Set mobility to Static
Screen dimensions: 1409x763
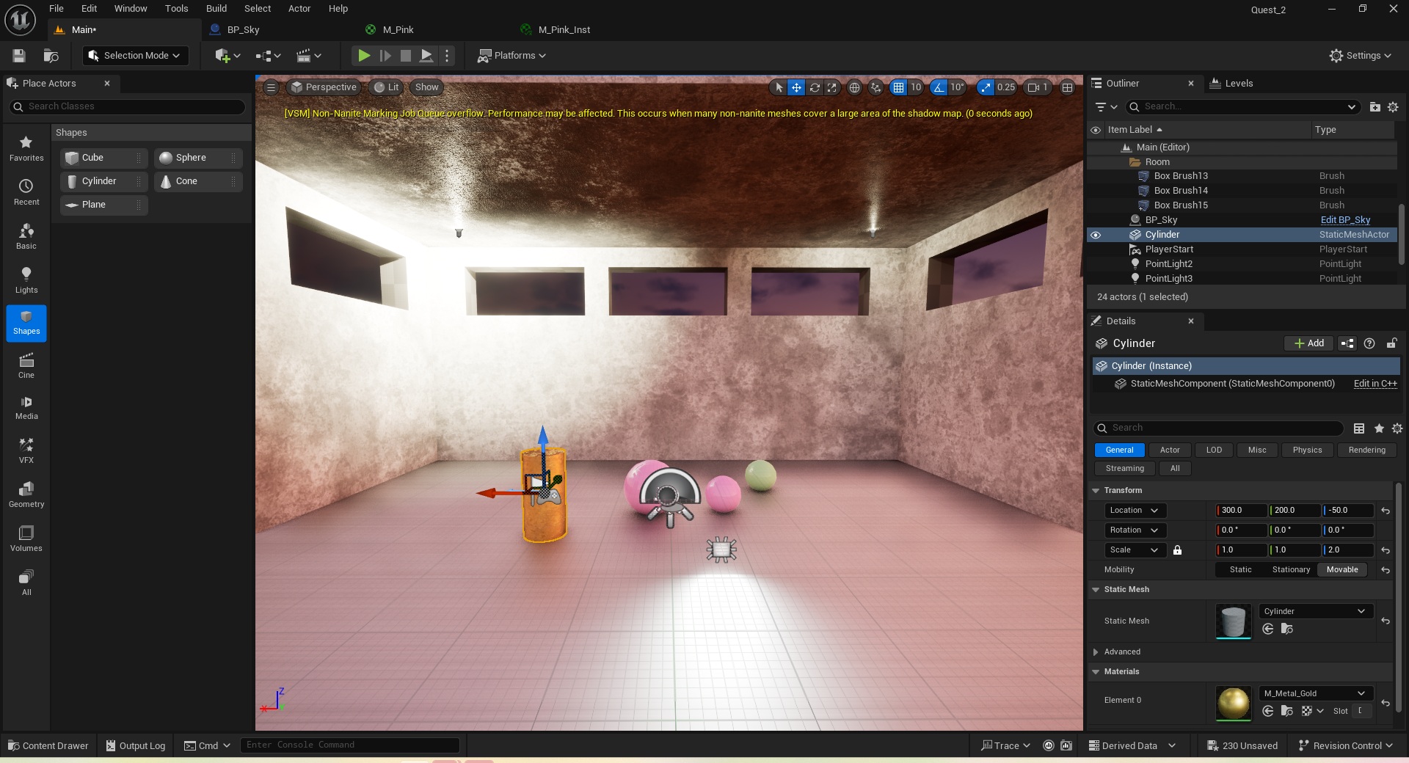pyautogui.click(x=1240, y=570)
